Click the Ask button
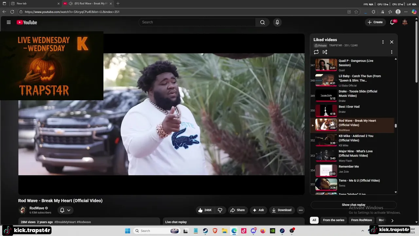This screenshot has width=419, height=236. pyautogui.click(x=258, y=210)
